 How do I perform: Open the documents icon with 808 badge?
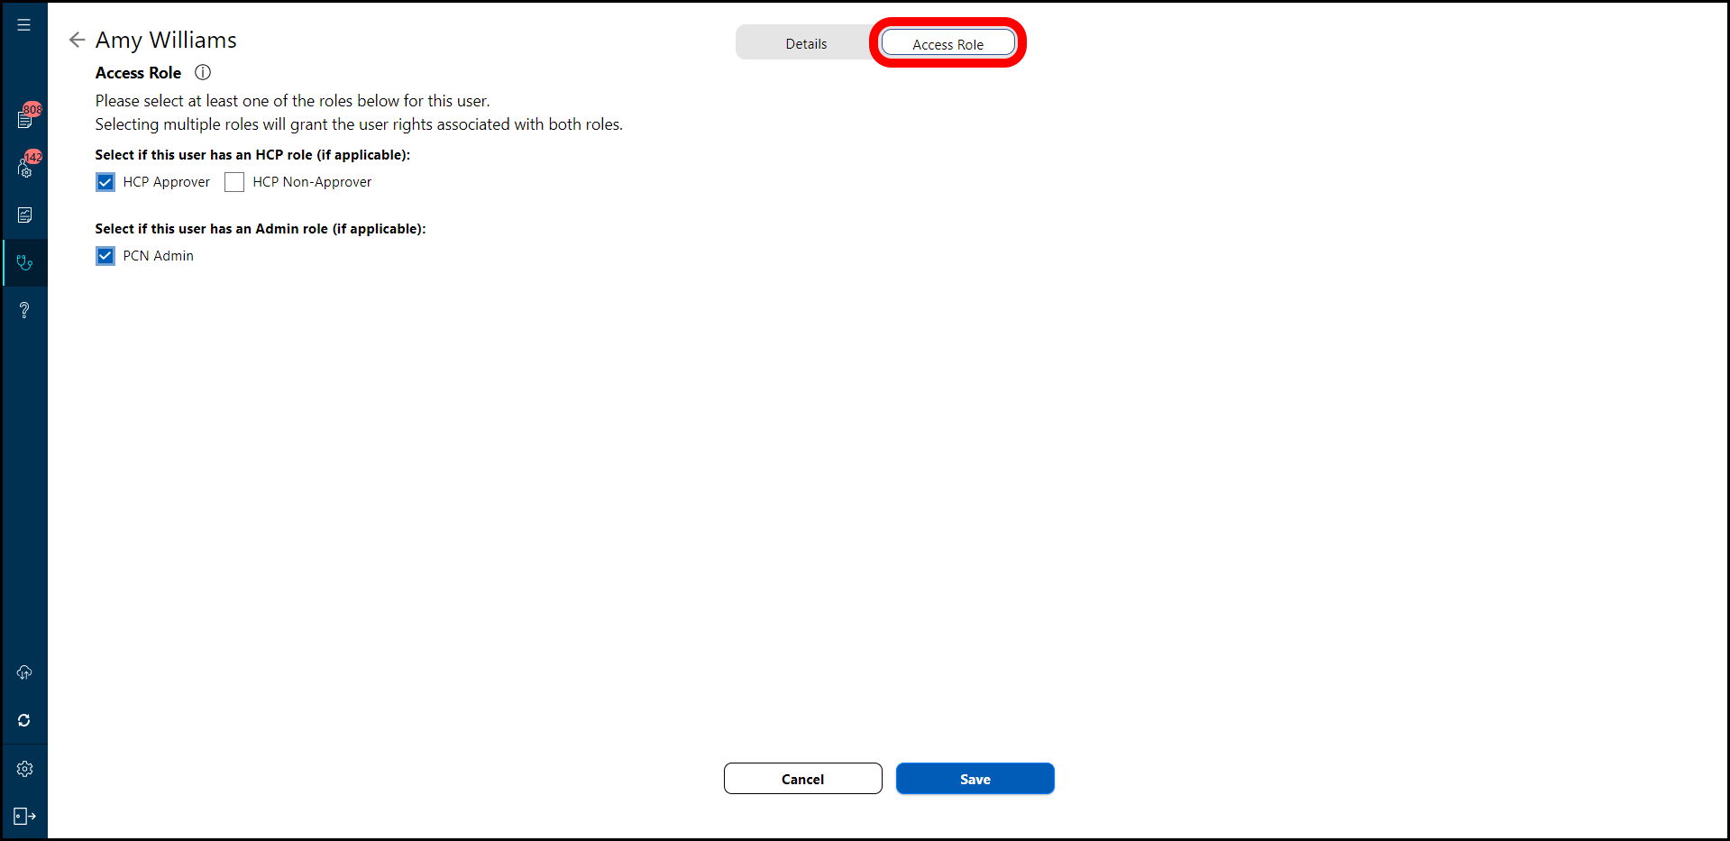click(x=25, y=119)
